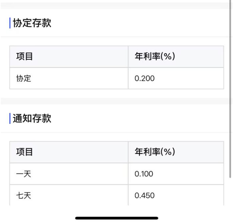The image size is (233, 222).
Task: Click the 七天 row label
Action: pos(24,195)
